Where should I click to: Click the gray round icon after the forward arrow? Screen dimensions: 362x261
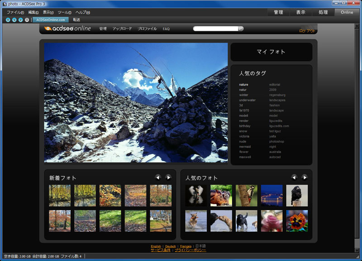tap(27, 20)
